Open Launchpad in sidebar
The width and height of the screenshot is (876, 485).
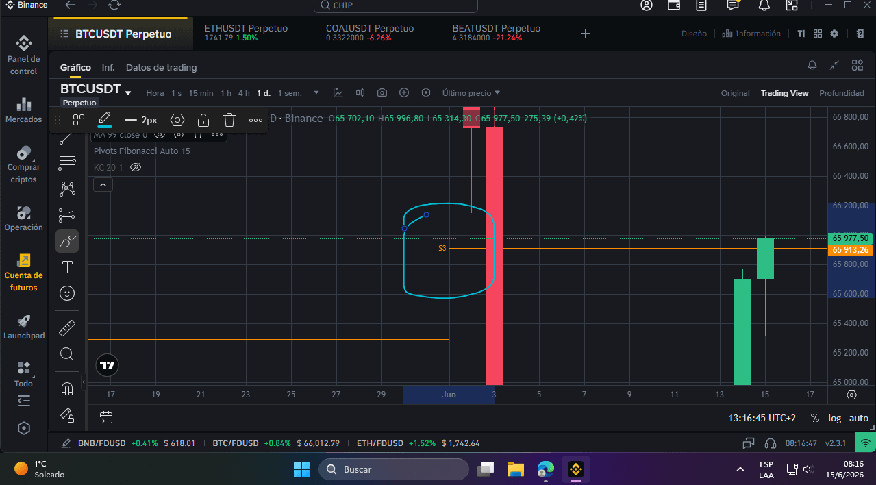pos(24,327)
